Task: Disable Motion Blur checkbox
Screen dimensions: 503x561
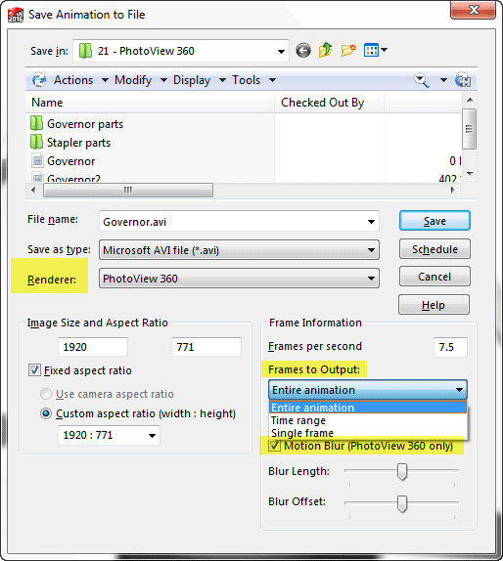Action: click(x=275, y=446)
